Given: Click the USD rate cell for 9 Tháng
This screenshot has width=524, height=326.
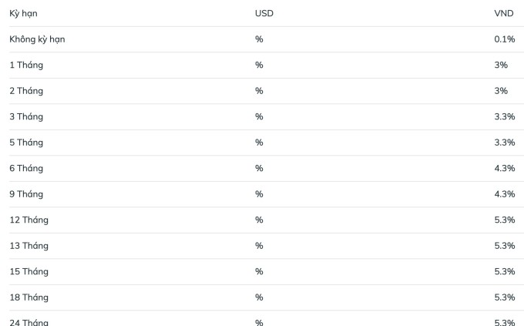Looking at the screenshot, I should coord(259,194).
